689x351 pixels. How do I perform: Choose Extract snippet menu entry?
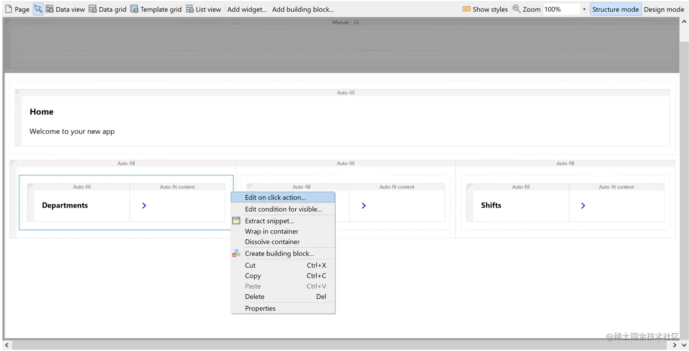pos(283,221)
